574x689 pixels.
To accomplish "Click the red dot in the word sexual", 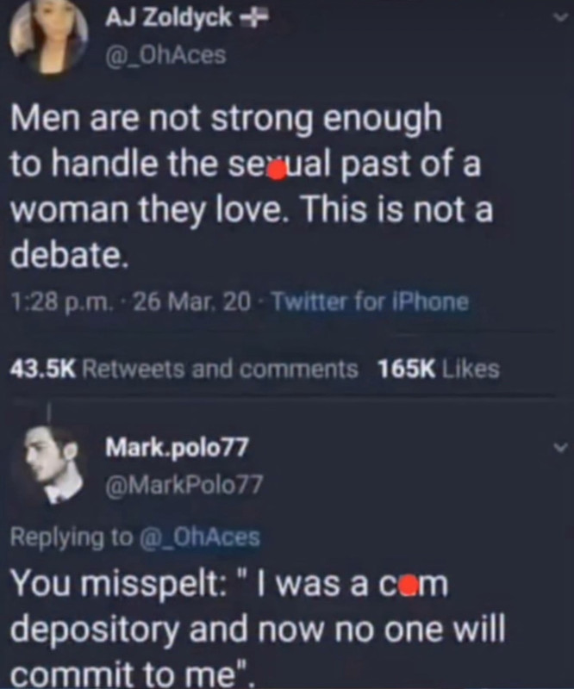I will (x=277, y=171).
